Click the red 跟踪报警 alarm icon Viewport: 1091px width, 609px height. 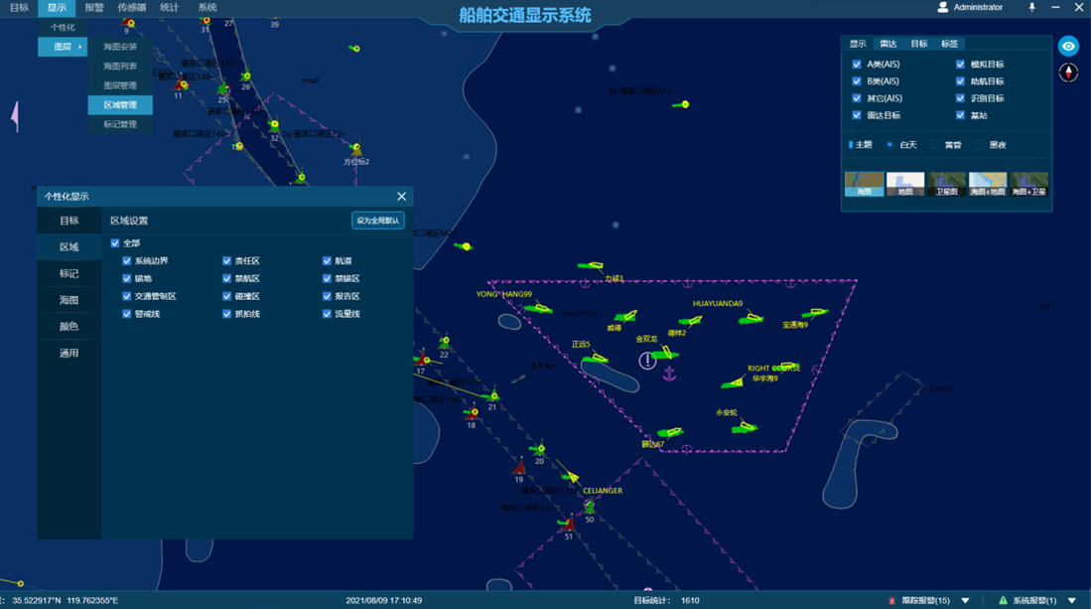[x=893, y=601]
